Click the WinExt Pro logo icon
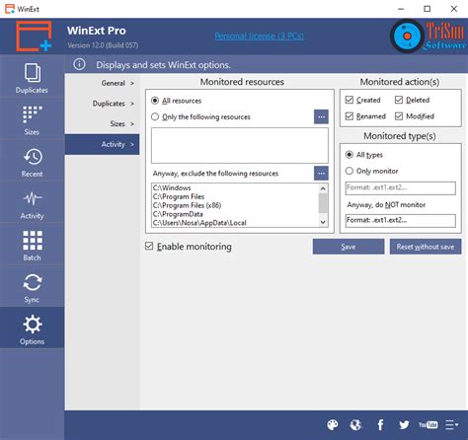This screenshot has width=468, height=440. coord(34,37)
